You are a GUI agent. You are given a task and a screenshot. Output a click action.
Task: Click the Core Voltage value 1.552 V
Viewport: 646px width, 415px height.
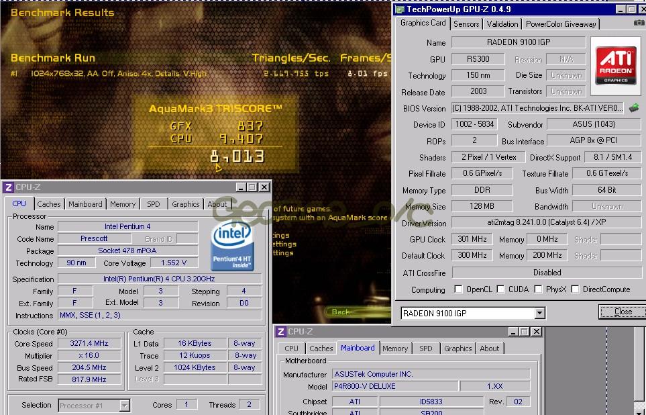(174, 263)
